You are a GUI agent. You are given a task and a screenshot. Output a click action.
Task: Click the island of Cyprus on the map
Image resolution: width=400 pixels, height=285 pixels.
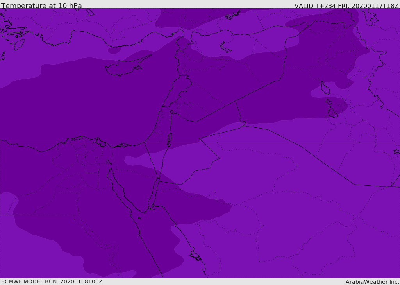click(126, 67)
